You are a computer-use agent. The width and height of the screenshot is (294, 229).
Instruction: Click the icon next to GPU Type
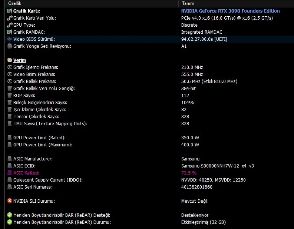coord(9,25)
